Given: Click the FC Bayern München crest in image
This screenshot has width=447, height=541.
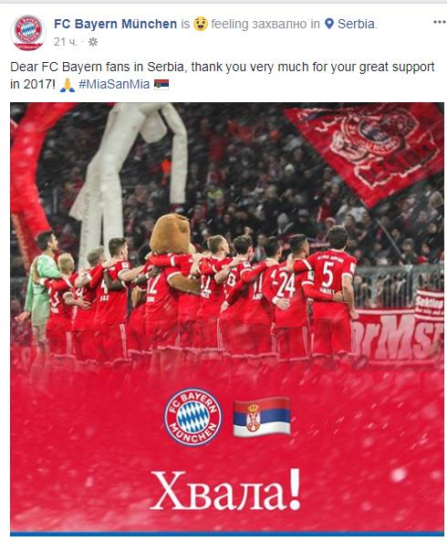Looking at the screenshot, I should point(192,416).
